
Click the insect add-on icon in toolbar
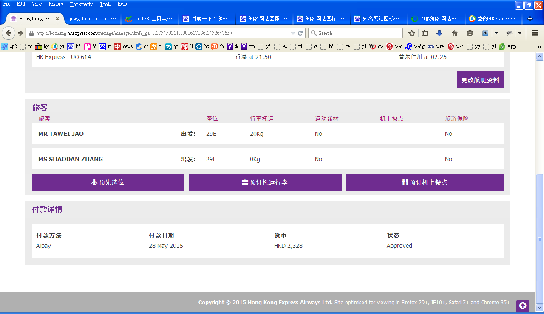tap(509, 33)
